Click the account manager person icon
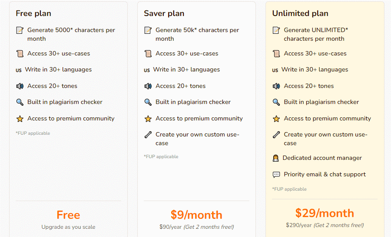This screenshot has height=237, width=391. [275, 158]
